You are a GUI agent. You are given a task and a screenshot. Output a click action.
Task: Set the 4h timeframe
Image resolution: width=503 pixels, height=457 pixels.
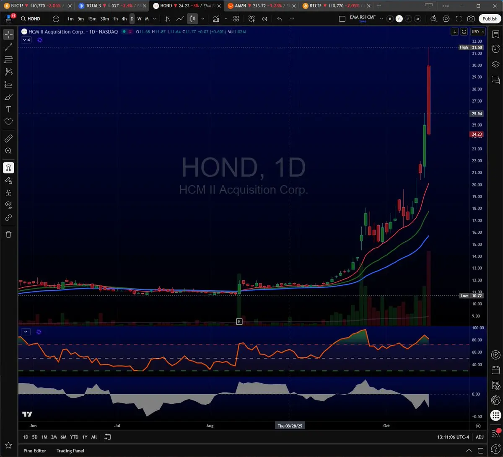coord(124,19)
